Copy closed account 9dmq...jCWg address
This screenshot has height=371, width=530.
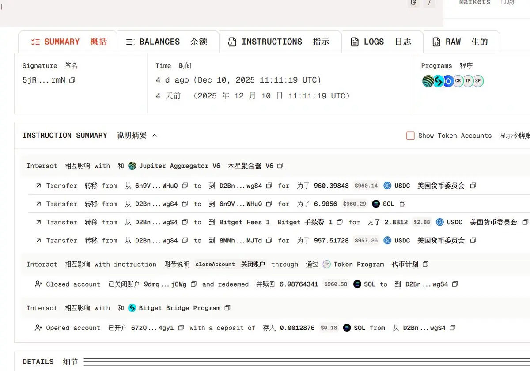coord(193,284)
